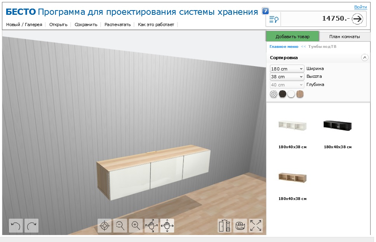Filter by the black-brown color swatch

tap(282, 94)
